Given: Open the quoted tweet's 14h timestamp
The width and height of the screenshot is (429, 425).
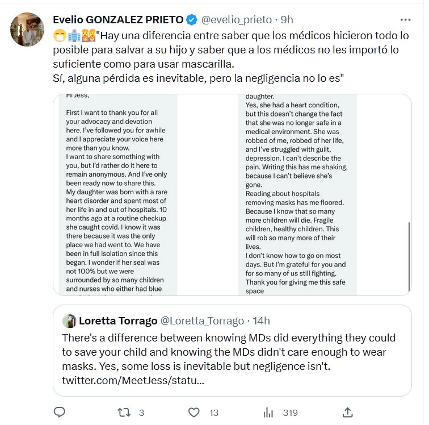Looking at the screenshot, I should pos(260,321).
